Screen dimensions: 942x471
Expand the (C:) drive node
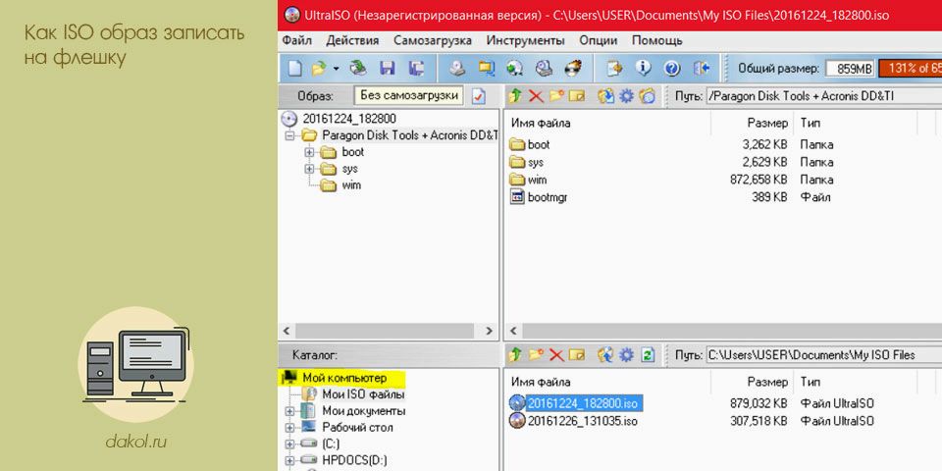point(290,445)
